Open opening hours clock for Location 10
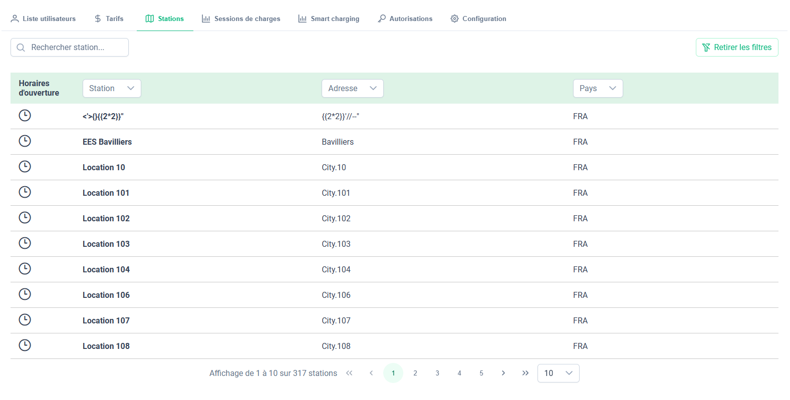The height and width of the screenshot is (400, 790). tap(25, 167)
